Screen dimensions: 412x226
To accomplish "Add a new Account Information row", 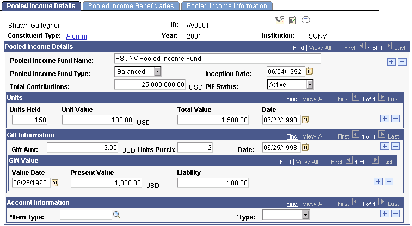I will 385,214.
